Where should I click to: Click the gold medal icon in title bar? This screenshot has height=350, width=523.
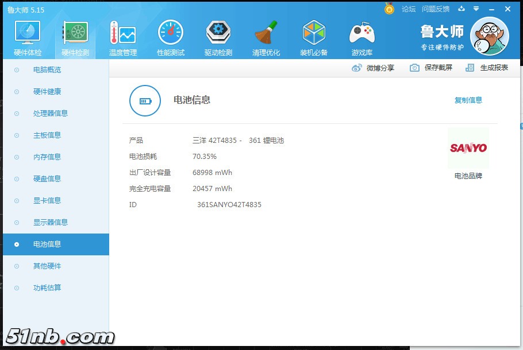click(x=389, y=9)
